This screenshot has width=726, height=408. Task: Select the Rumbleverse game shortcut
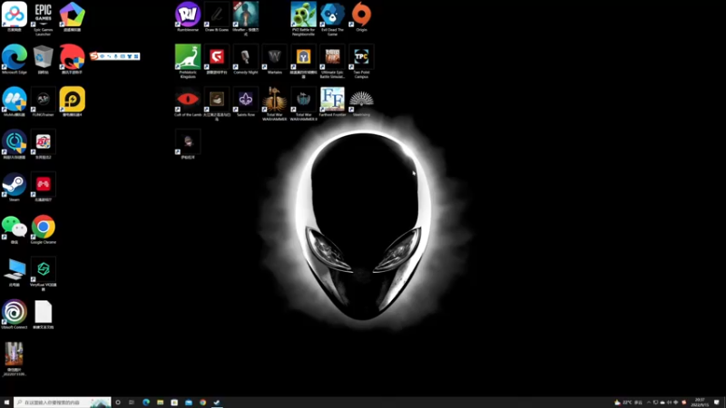point(188,16)
